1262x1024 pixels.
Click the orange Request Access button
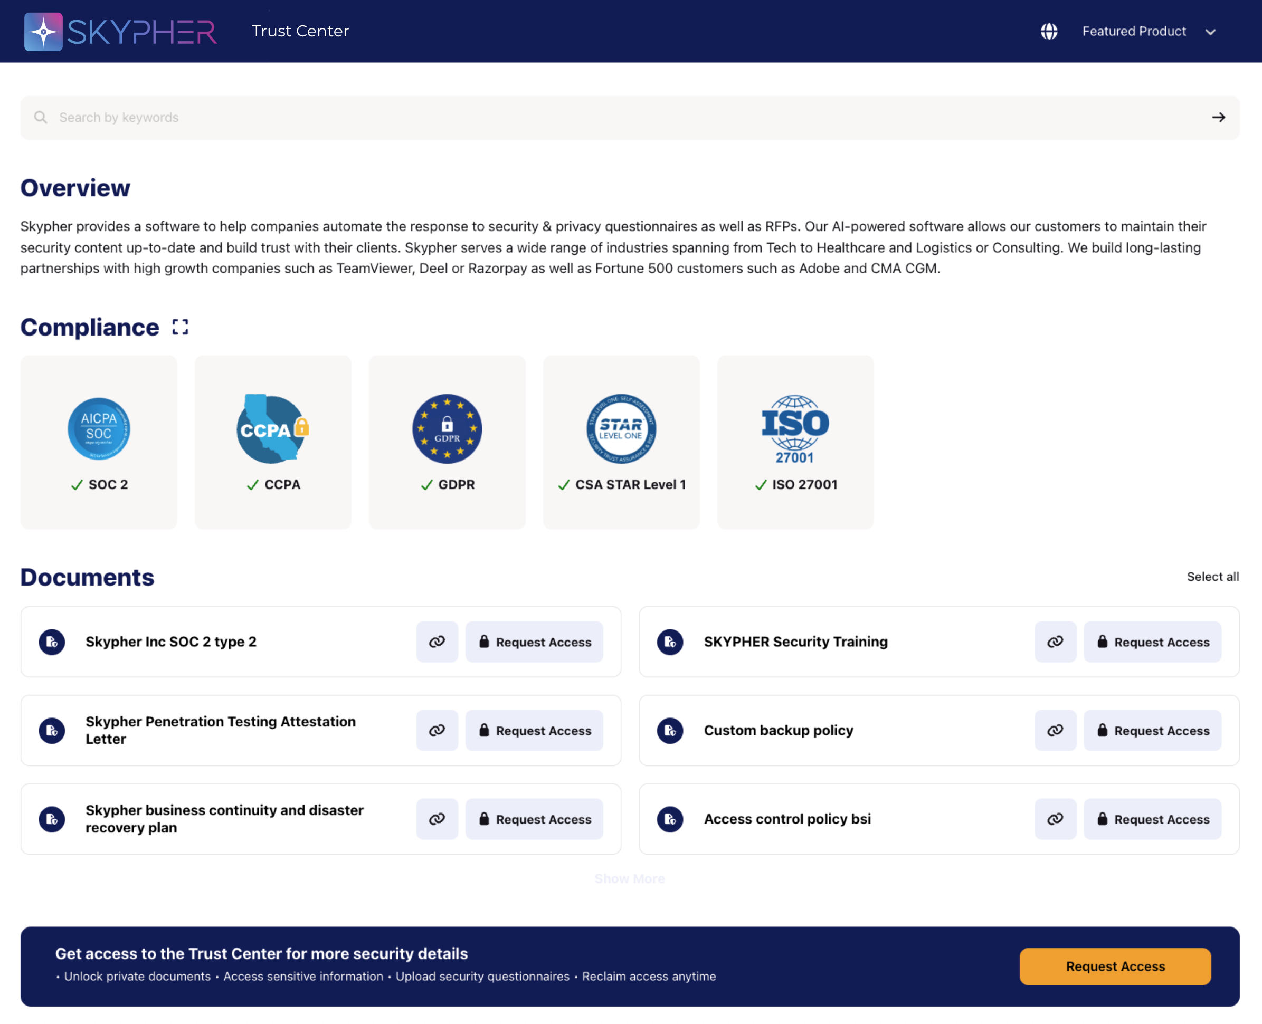(x=1115, y=966)
